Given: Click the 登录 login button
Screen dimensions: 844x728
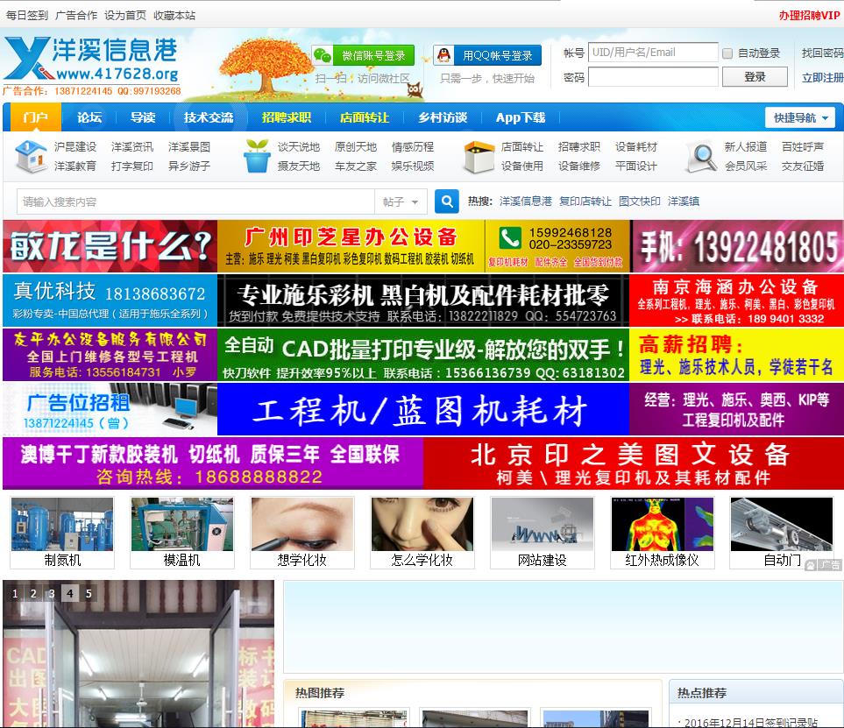Looking at the screenshot, I should 755,77.
